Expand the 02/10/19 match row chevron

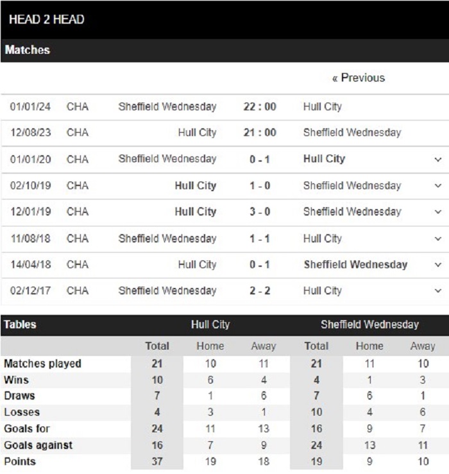pyautogui.click(x=438, y=185)
